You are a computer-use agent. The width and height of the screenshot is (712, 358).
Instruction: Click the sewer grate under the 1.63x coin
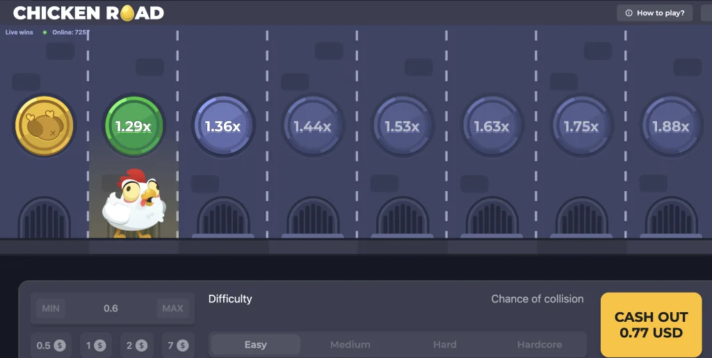[492, 218]
